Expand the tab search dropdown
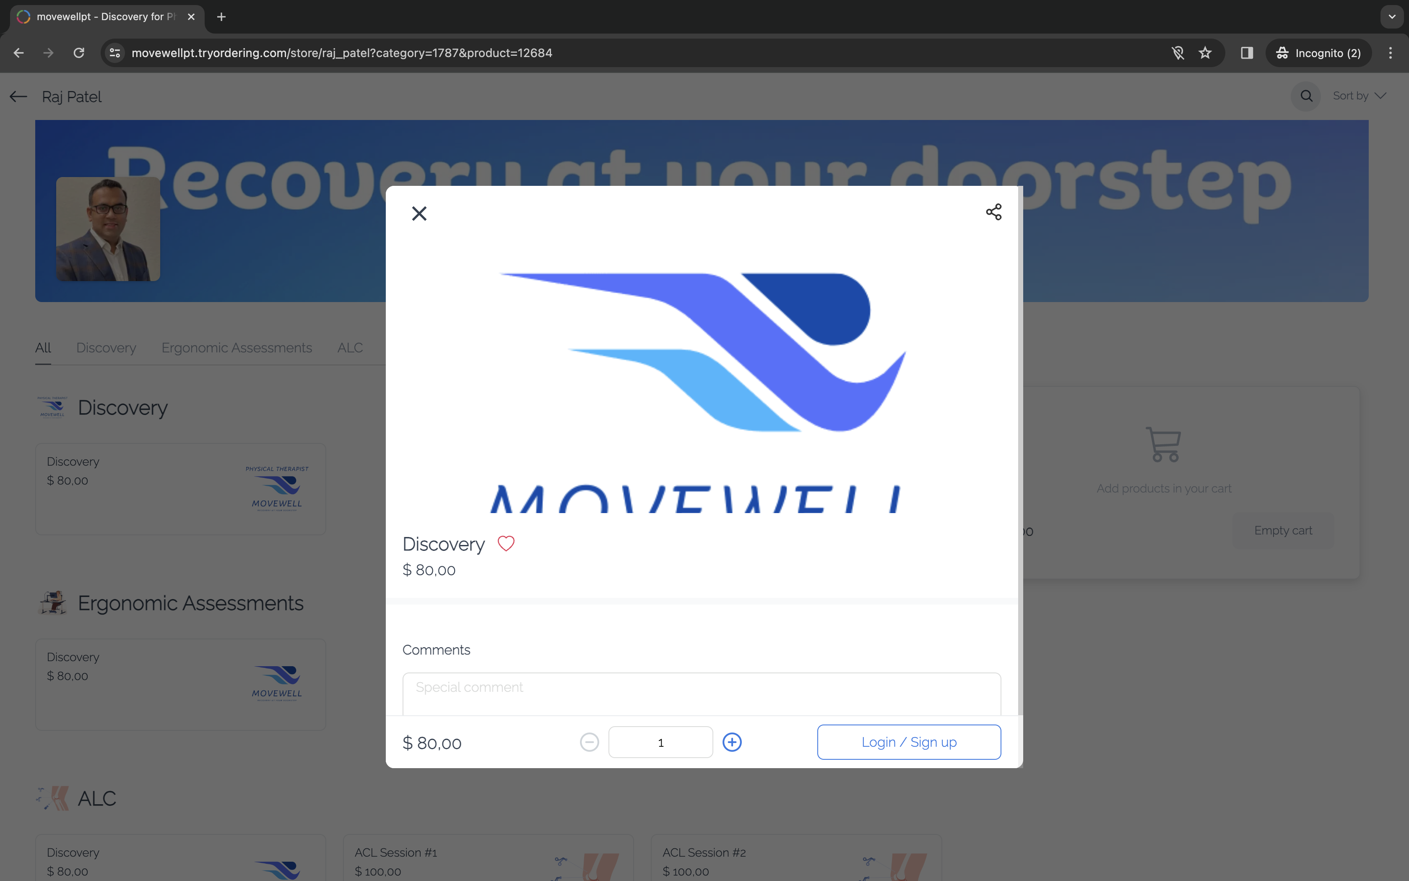Image resolution: width=1409 pixels, height=881 pixels. pos(1392,17)
